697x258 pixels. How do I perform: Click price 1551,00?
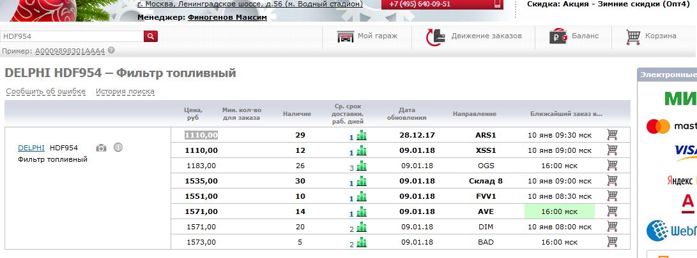[201, 196]
